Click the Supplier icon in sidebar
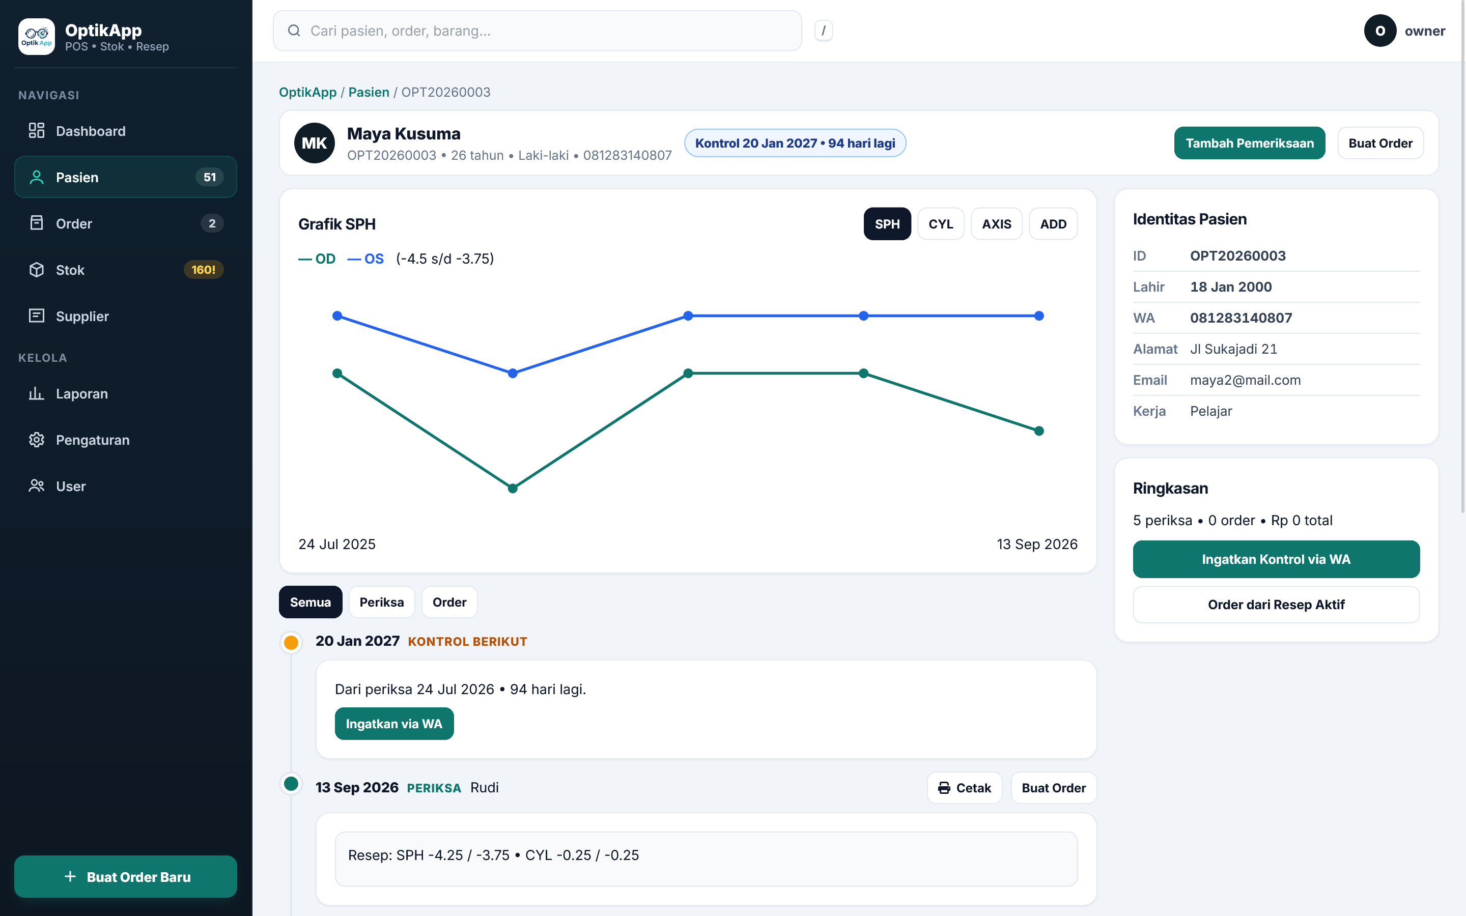Viewport: 1466px width, 916px height. click(36, 316)
